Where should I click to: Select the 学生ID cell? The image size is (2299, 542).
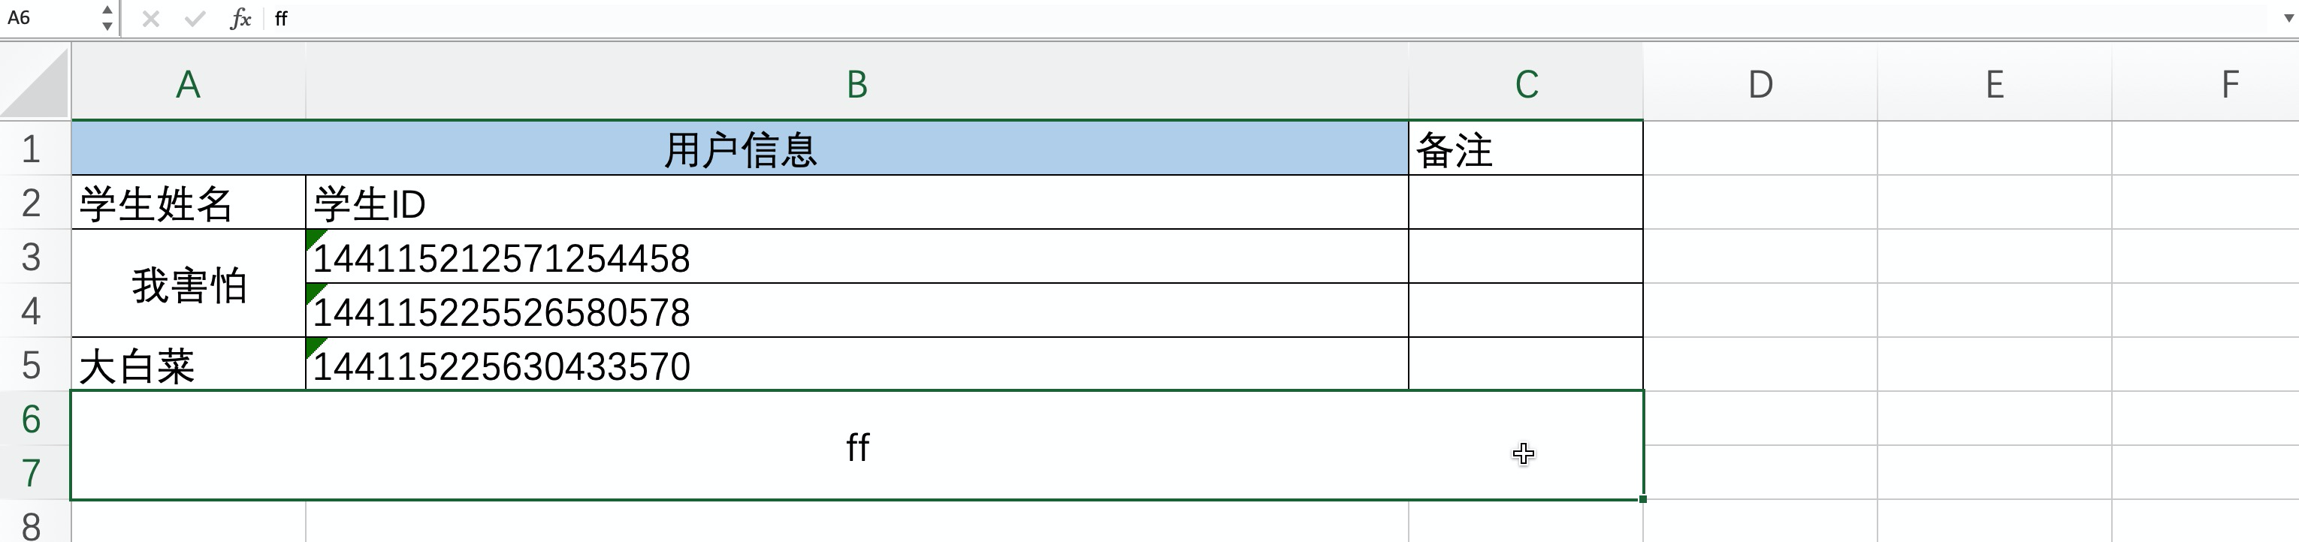[856, 203]
